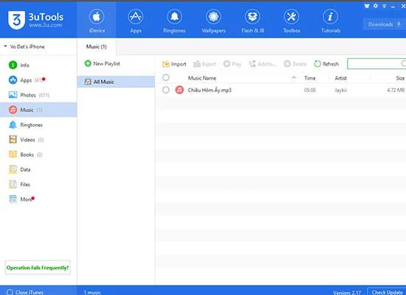Open Apps (4) in the sidebar
This screenshot has height=295, width=406.
[x=38, y=80]
